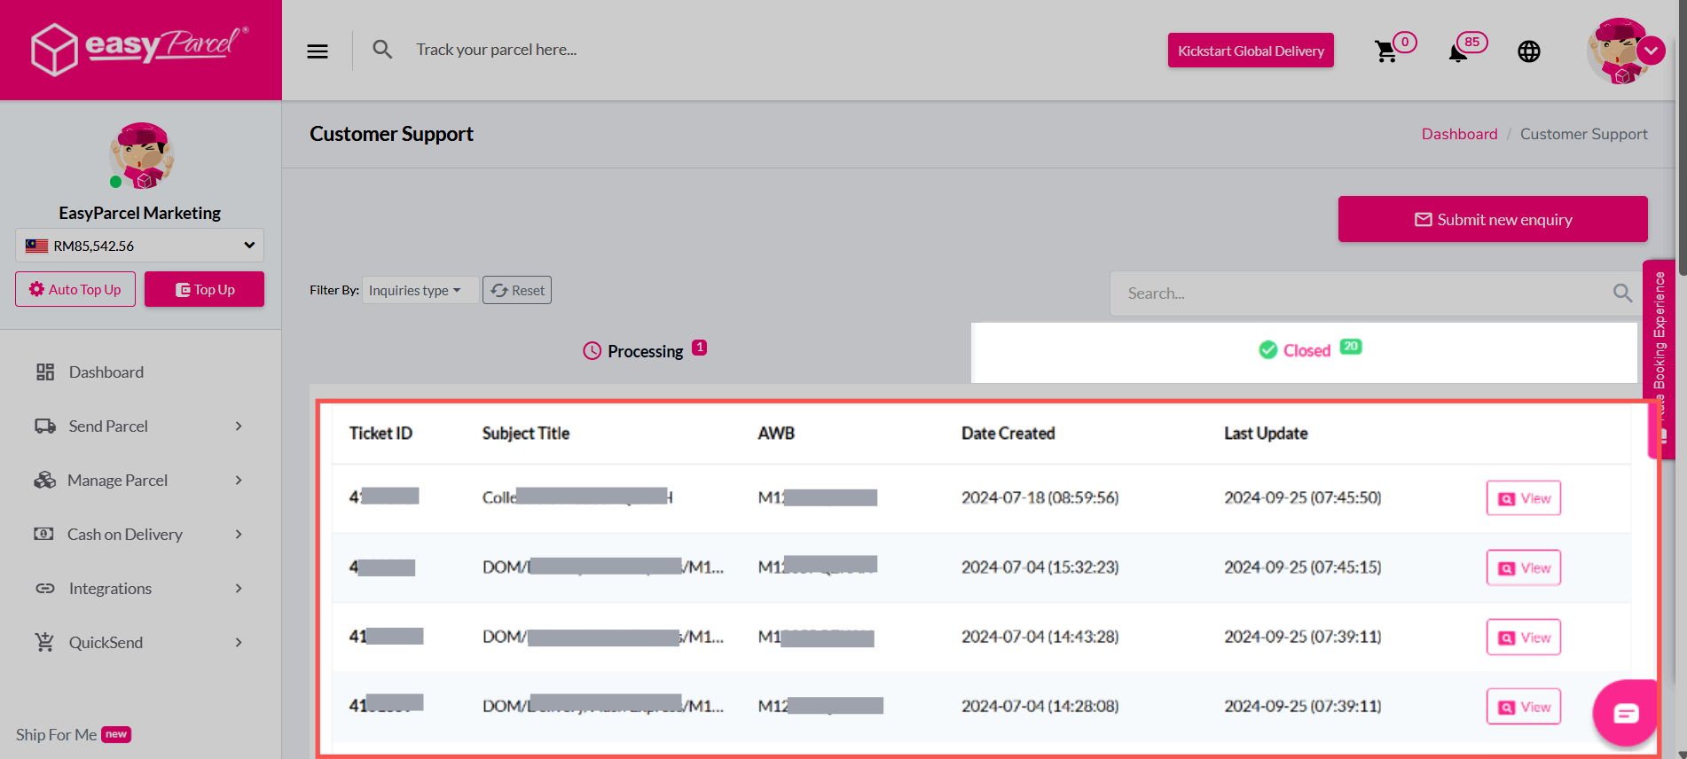Expand the Manage Parcel submenu chevron
Screen dimensions: 1687x759
coord(239,481)
